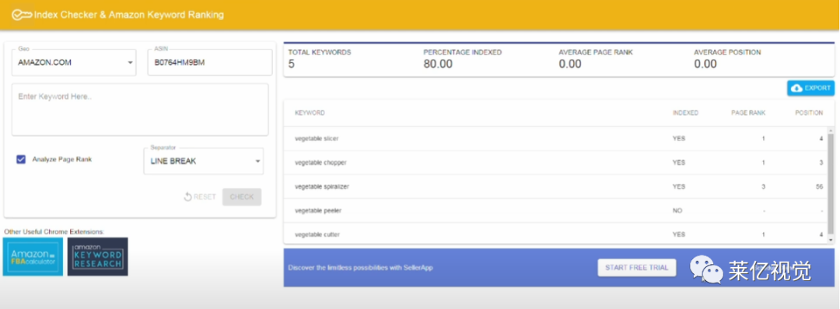This screenshot has width=840, height=309.
Task: Open the Separator LINE BREAK dropdown
Action: pyautogui.click(x=204, y=161)
